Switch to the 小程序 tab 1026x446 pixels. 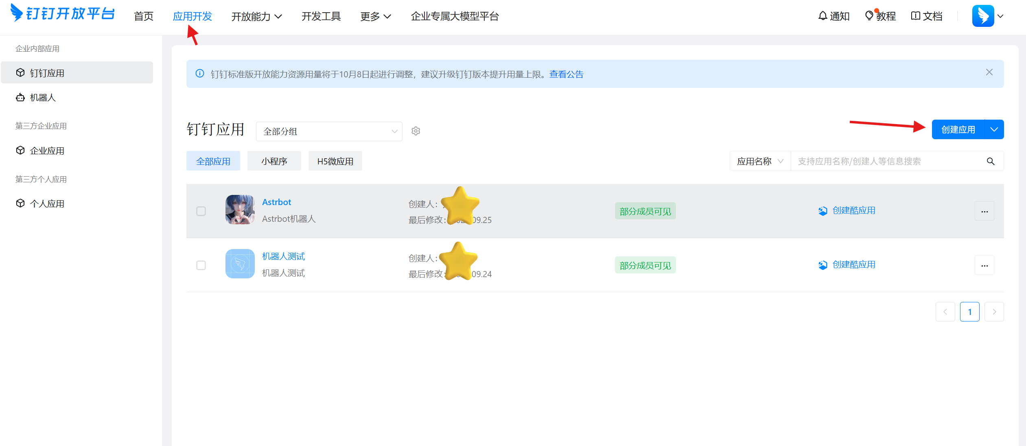coord(274,161)
